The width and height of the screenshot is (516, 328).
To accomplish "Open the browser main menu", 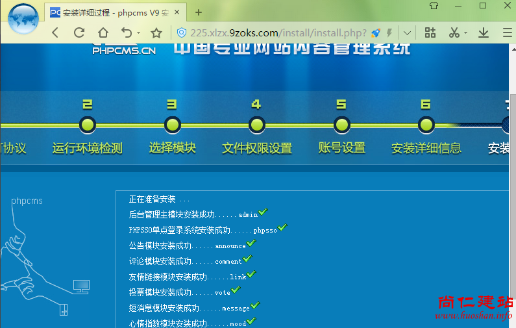I will 505,32.
